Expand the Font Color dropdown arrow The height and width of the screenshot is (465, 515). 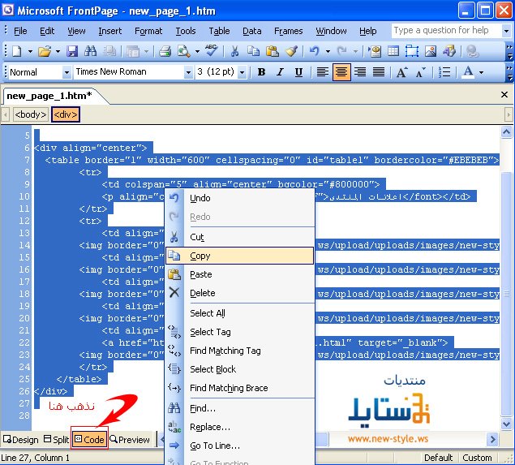coord(482,72)
